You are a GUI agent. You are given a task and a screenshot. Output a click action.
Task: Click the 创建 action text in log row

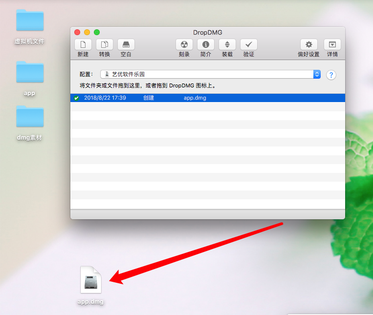pyautogui.click(x=149, y=98)
